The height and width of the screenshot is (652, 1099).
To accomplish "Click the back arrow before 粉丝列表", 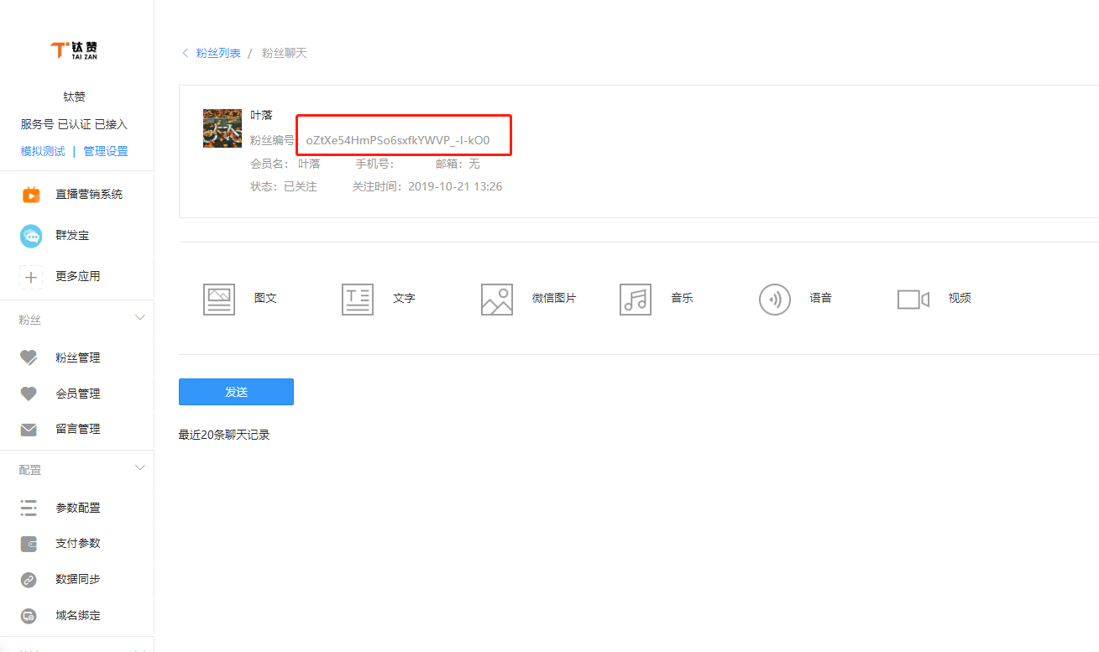I will [186, 53].
